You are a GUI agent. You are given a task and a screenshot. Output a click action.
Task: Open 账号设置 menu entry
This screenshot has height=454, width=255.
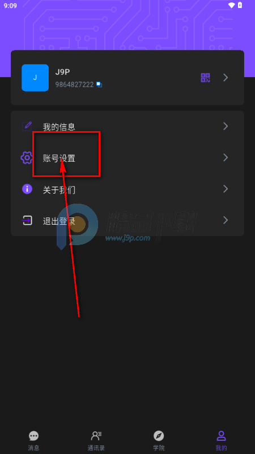click(127, 158)
